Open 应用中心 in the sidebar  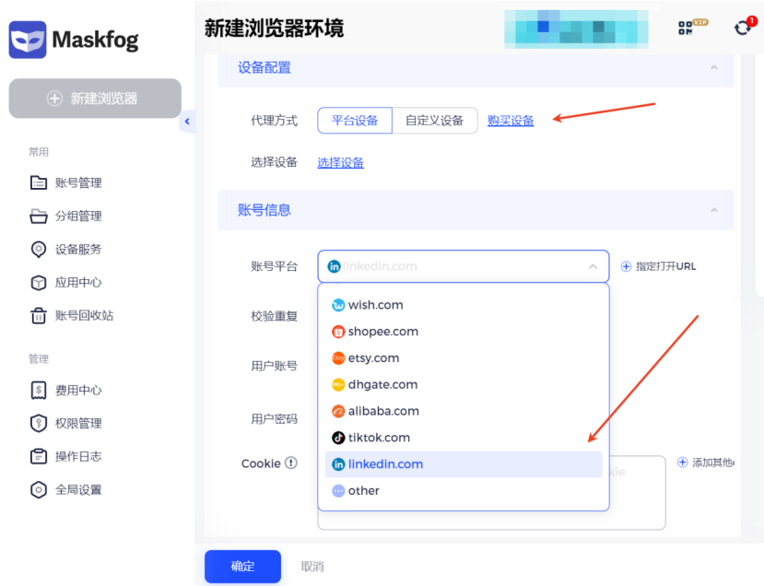[77, 283]
